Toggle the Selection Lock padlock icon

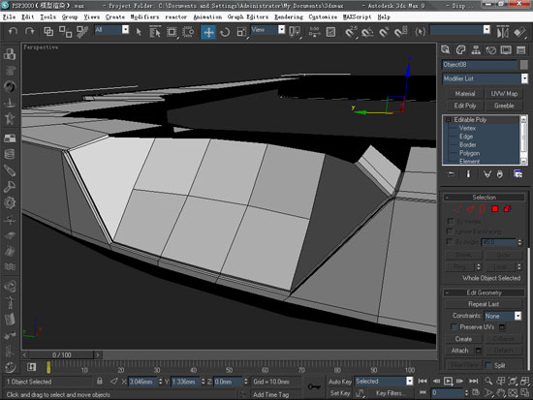[x=99, y=381]
